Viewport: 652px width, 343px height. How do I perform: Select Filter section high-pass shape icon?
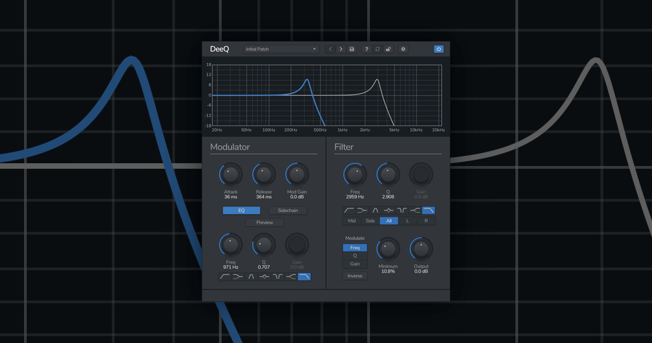(349, 211)
